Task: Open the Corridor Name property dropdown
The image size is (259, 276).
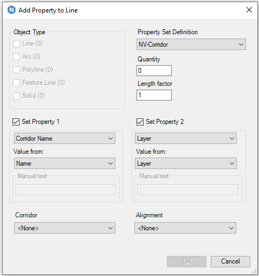Action: tap(64, 139)
